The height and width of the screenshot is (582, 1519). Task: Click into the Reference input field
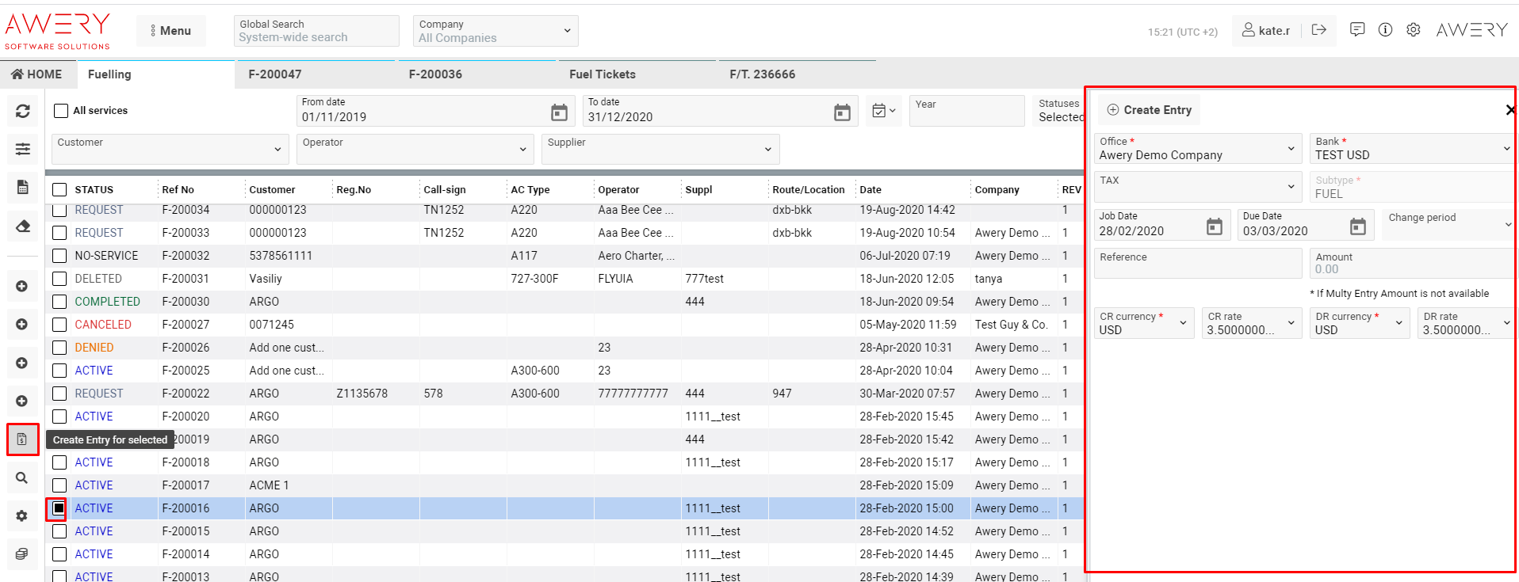1197,264
